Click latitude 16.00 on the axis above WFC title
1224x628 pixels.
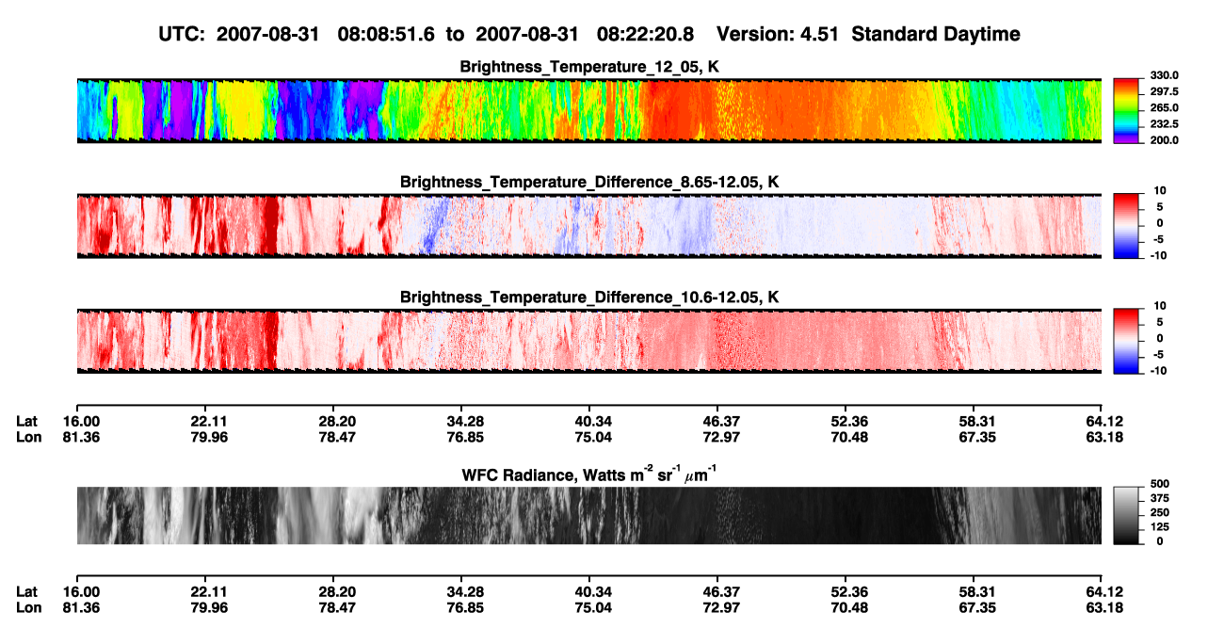(x=81, y=422)
